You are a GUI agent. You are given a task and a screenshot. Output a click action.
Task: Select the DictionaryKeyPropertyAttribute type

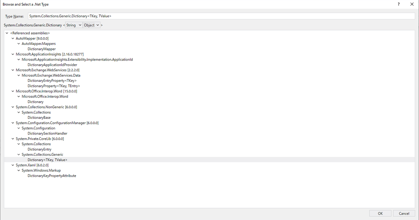tap(52, 175)
